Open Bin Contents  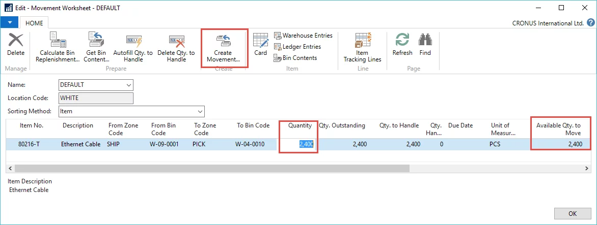(295, 58)
